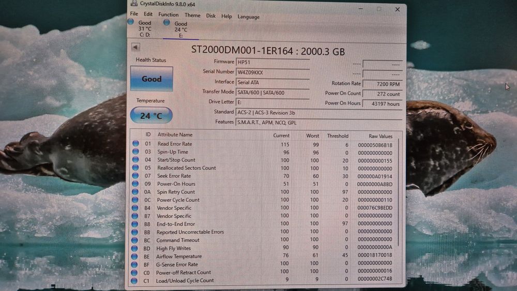Screen dimensions: 517x291
Task: Open the File menu
Action: click(x=134, y=14)
